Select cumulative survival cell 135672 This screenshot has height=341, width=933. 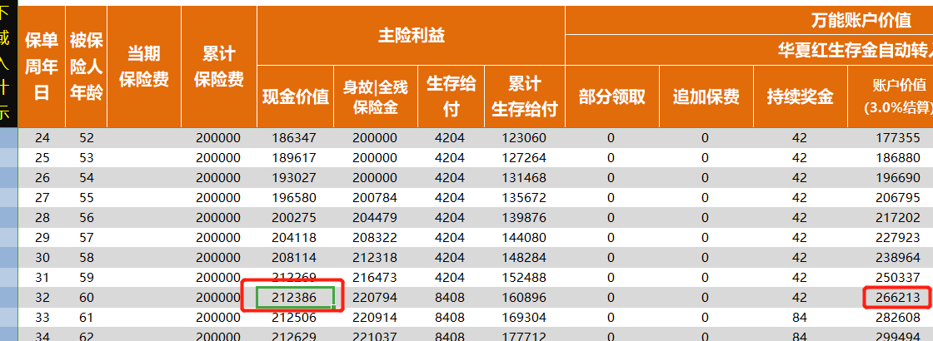(x=524, y=198)
